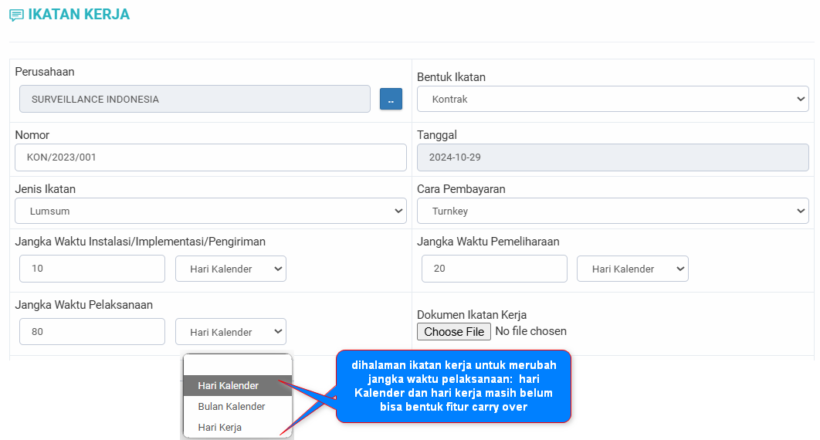Click unit dropdown for Jangka Waktu Pelaksanaan

[x=231, y=332]
